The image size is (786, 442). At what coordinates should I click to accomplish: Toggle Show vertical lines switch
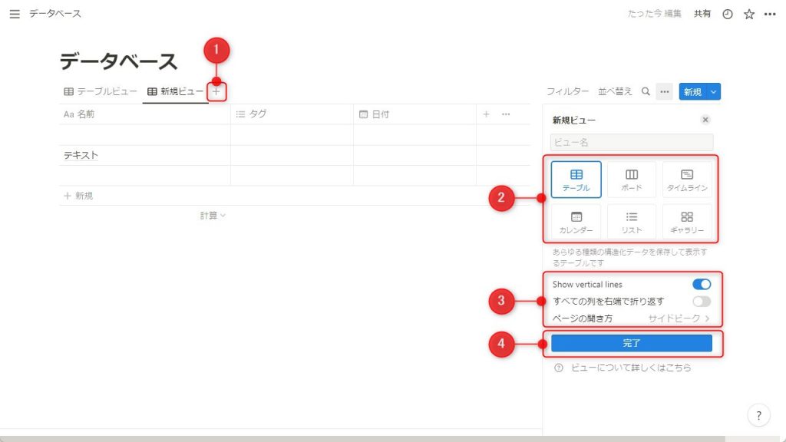pos(702,284)
